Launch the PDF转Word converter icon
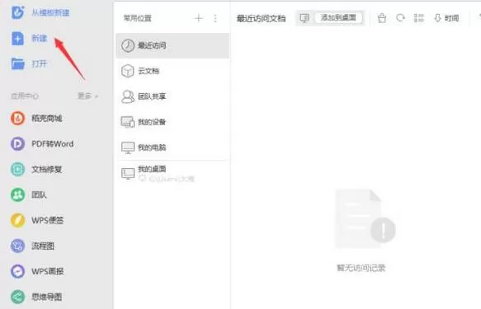 [18, 143]
